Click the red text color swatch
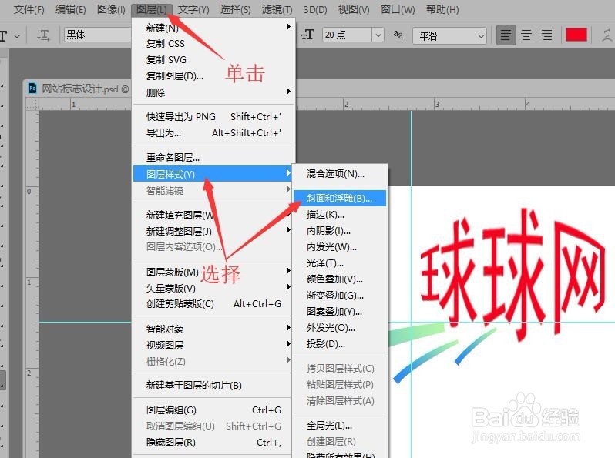This screenshot has height=458, width=615. click(576, 35)
